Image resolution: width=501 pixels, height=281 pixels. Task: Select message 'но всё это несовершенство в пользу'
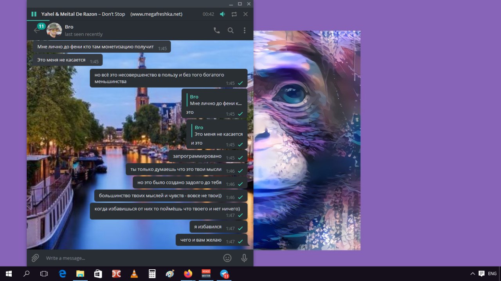169,78
